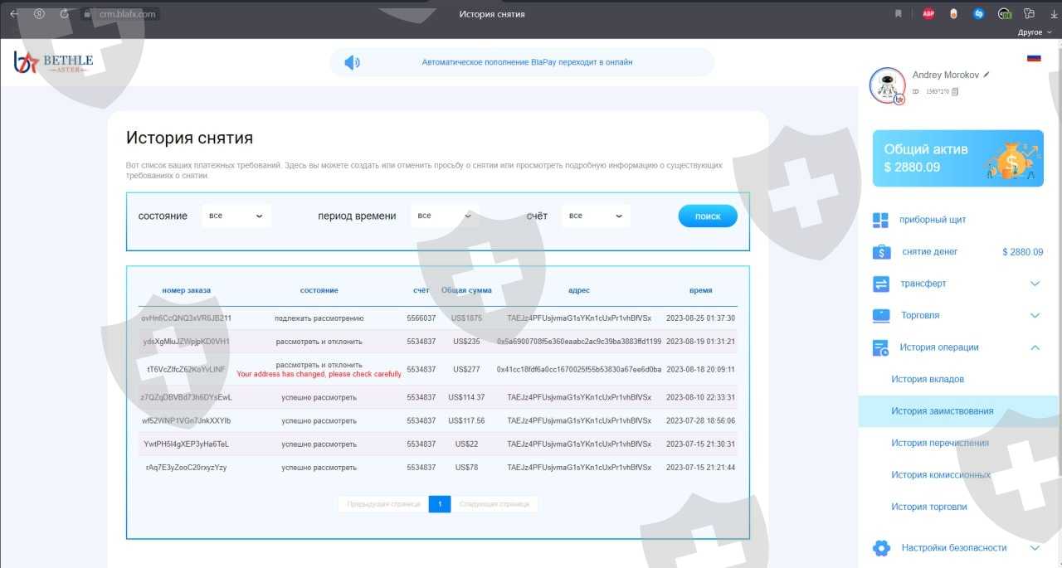Expand the трансферт menu chevron
The image size is (1062, 568).
click(x=1035, y=284)
